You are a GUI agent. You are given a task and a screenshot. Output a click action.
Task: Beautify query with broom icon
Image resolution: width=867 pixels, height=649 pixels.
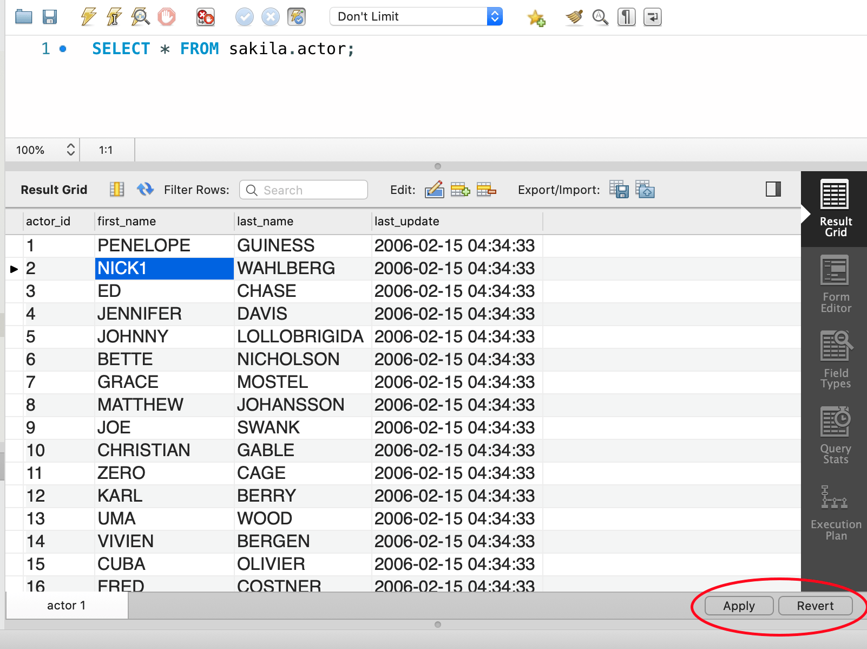click(574, 17)
